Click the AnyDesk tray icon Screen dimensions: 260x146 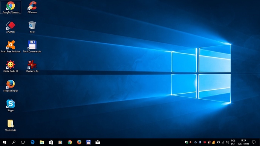205,142
